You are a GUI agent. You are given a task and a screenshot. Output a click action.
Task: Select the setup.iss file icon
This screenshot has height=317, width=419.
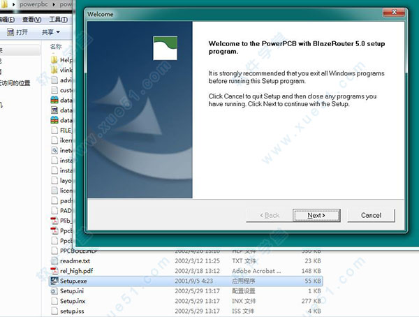click(55, 311)
